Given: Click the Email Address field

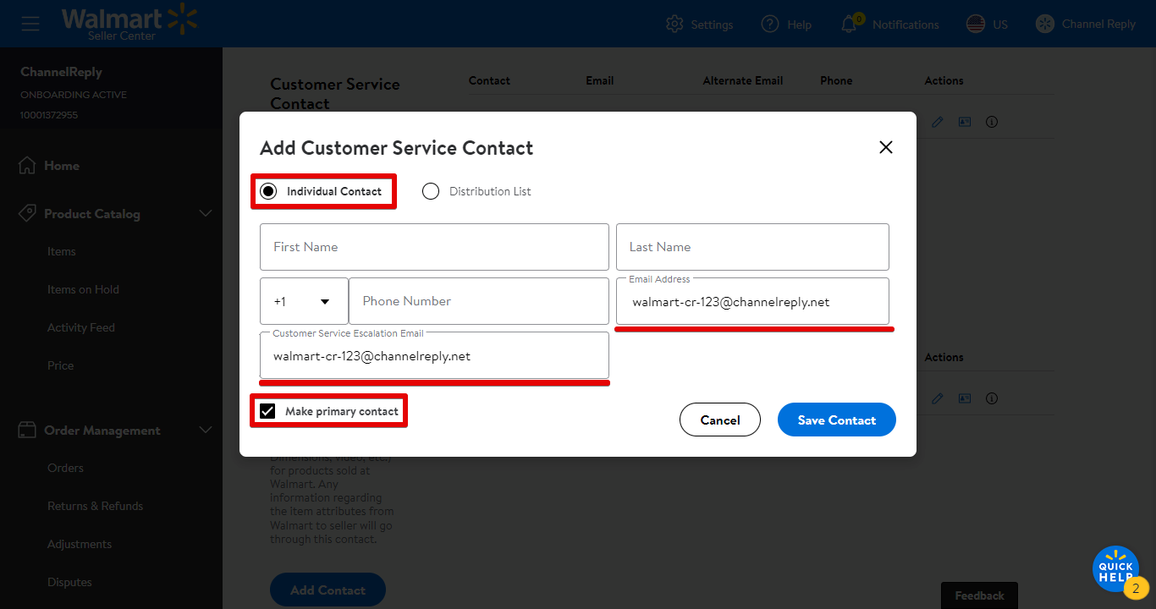Looking at the screenshot, I should tap(752, 301).
